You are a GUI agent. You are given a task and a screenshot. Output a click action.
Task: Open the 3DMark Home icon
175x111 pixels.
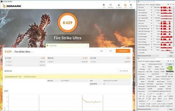click(104, 5)
